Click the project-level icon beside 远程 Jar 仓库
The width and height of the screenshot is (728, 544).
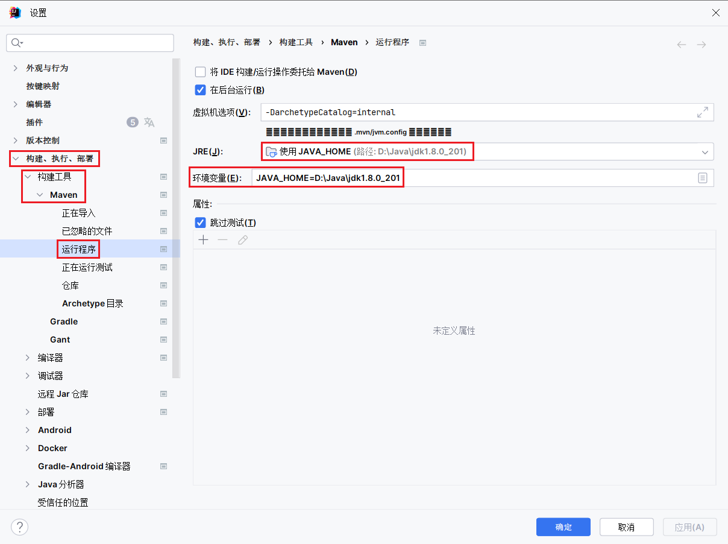point(163,394)
